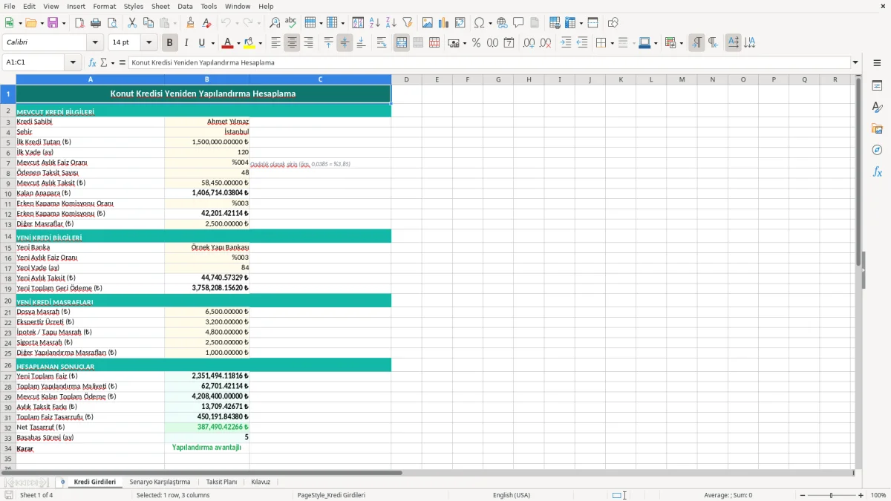Viewport: 891px width, 501px height.
Task: Click the Clone Formatting paintbrush icon
Action: coord(190,23)
